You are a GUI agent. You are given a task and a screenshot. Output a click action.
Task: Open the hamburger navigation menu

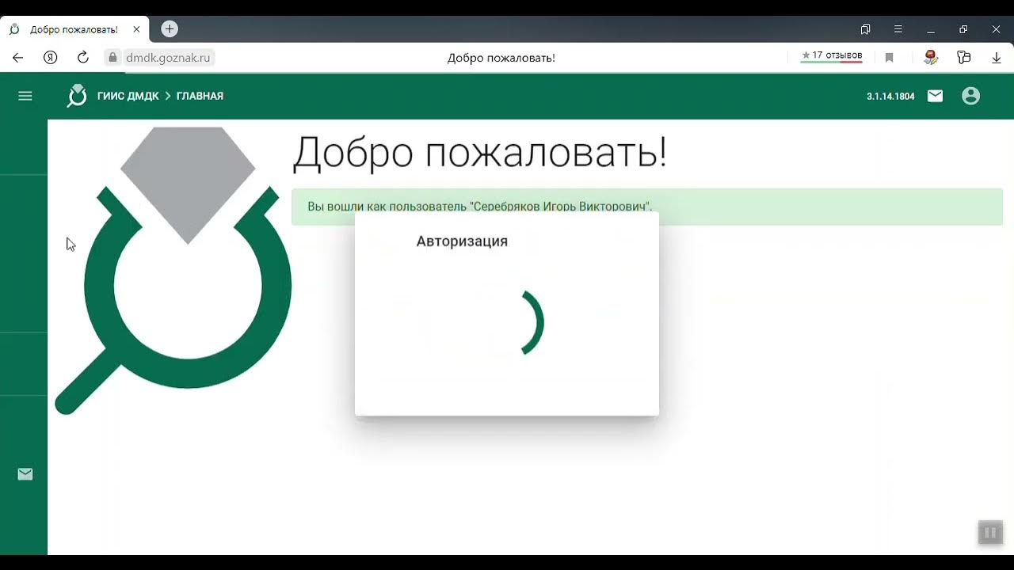pos(25,96)
